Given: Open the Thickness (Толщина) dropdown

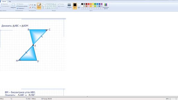Looking at the screenshot, I should click(x=69, y=6).
